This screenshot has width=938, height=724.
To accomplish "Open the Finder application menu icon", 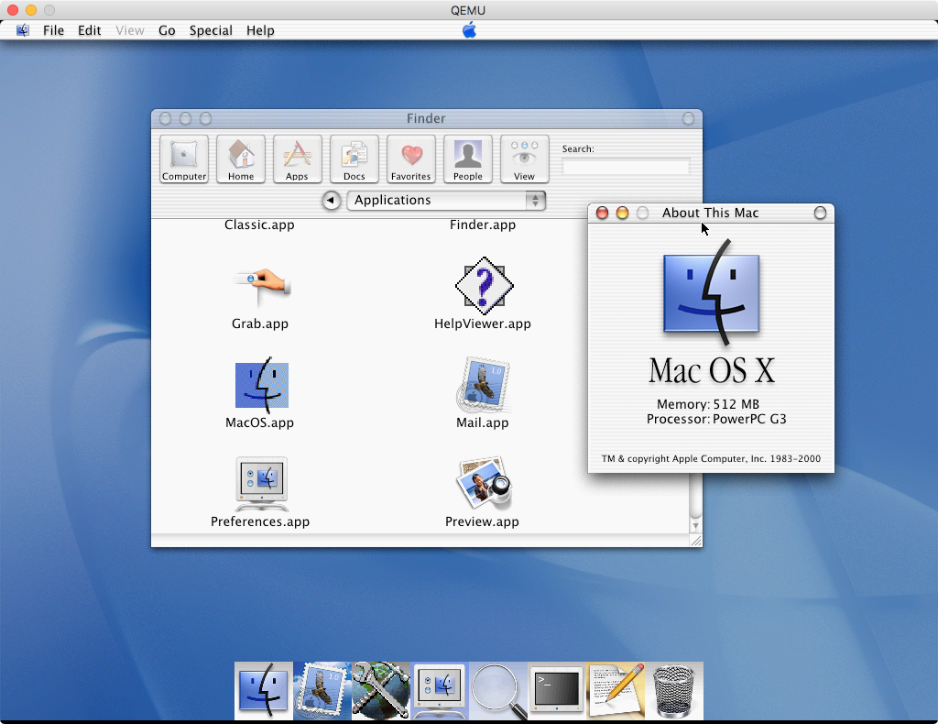I will point(23,30).
